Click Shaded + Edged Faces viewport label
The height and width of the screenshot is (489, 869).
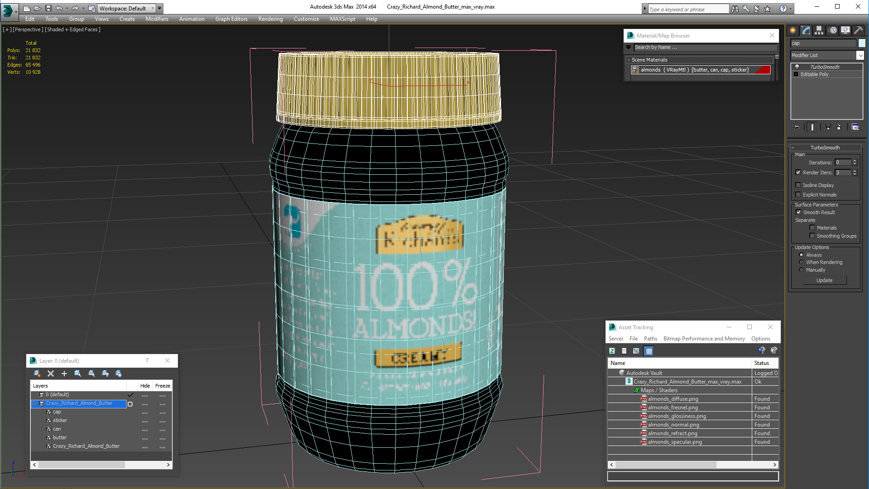pos(72,29)
